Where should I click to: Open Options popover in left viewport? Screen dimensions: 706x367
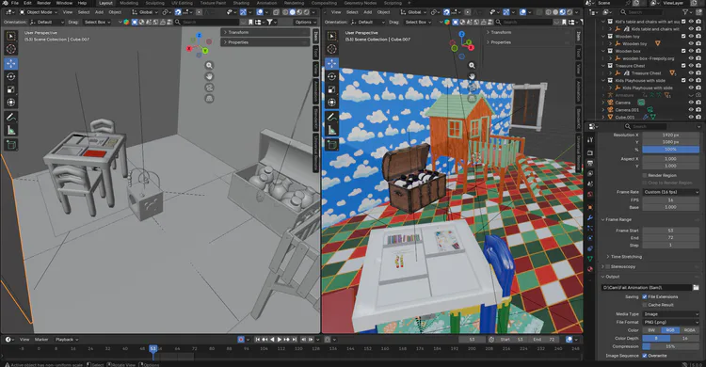click(305, 22)
